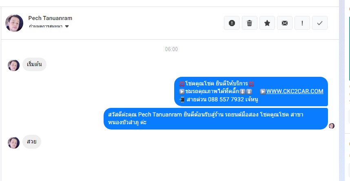Select the เริ่มต้น message bubble

pos(34,65)
